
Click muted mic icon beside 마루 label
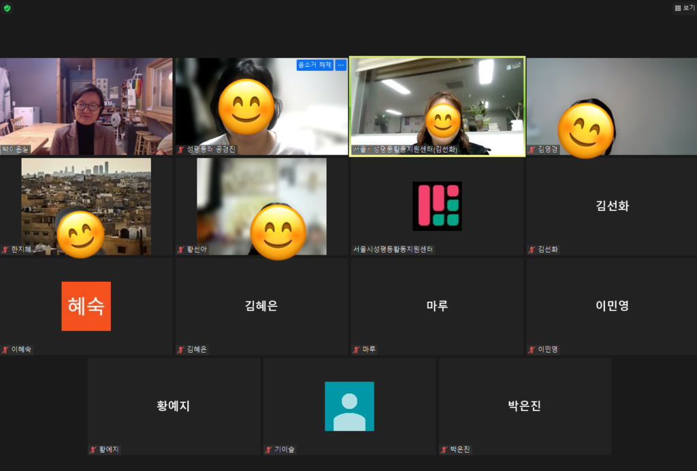(x=357, y=350)
